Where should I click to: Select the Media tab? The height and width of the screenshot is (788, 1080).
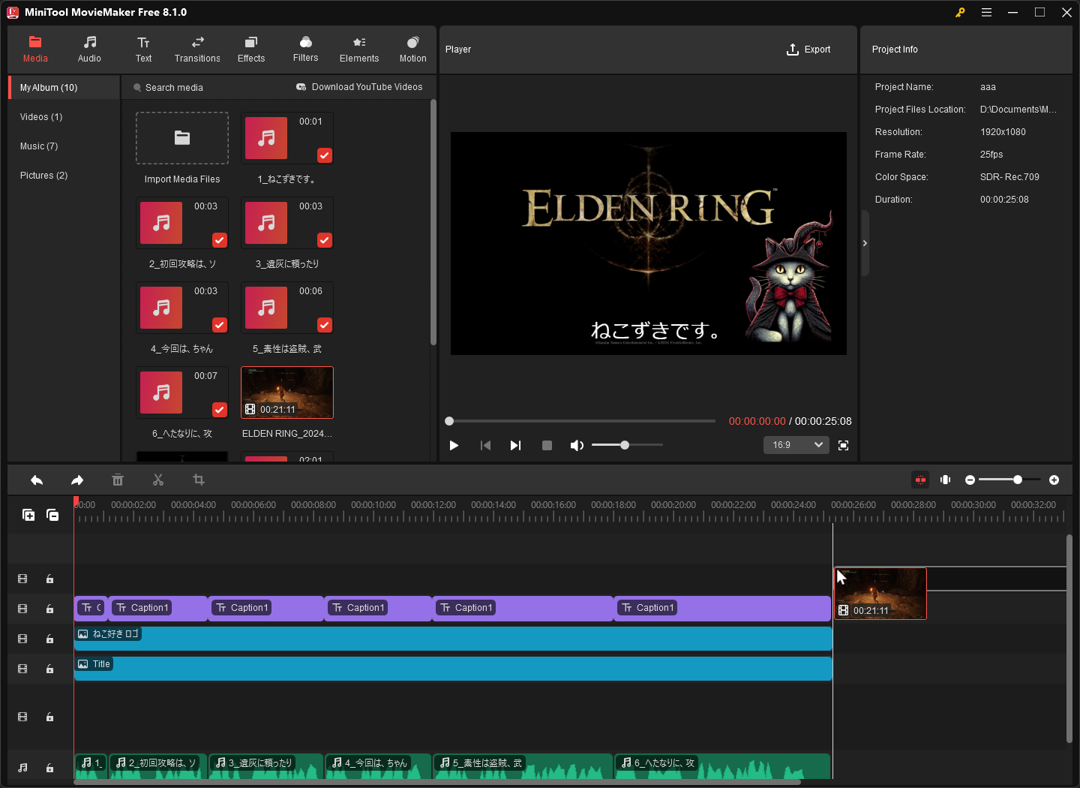[35, 50]
